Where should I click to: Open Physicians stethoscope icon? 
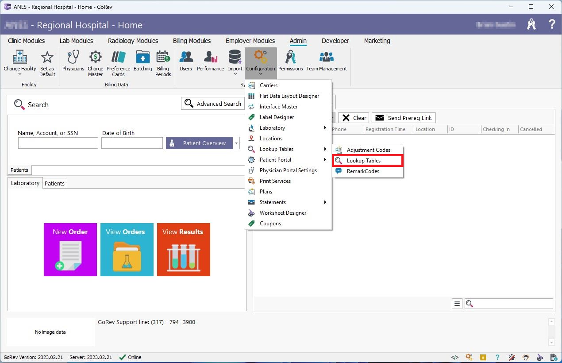click(73, 57)
